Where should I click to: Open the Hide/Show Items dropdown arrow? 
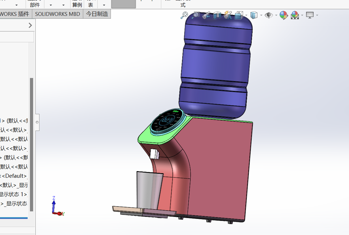276,15
